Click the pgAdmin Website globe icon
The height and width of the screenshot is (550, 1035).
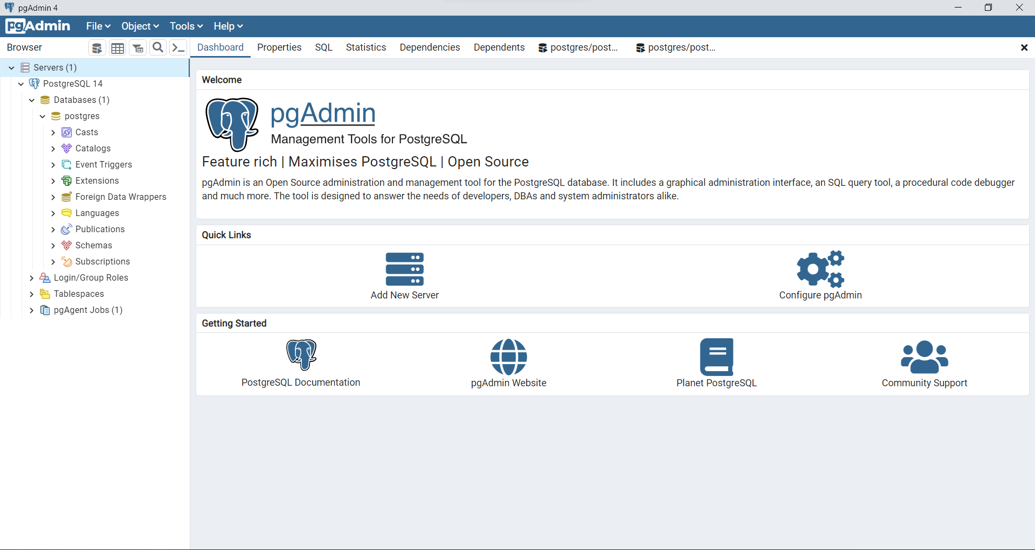(x=508, y=357)
